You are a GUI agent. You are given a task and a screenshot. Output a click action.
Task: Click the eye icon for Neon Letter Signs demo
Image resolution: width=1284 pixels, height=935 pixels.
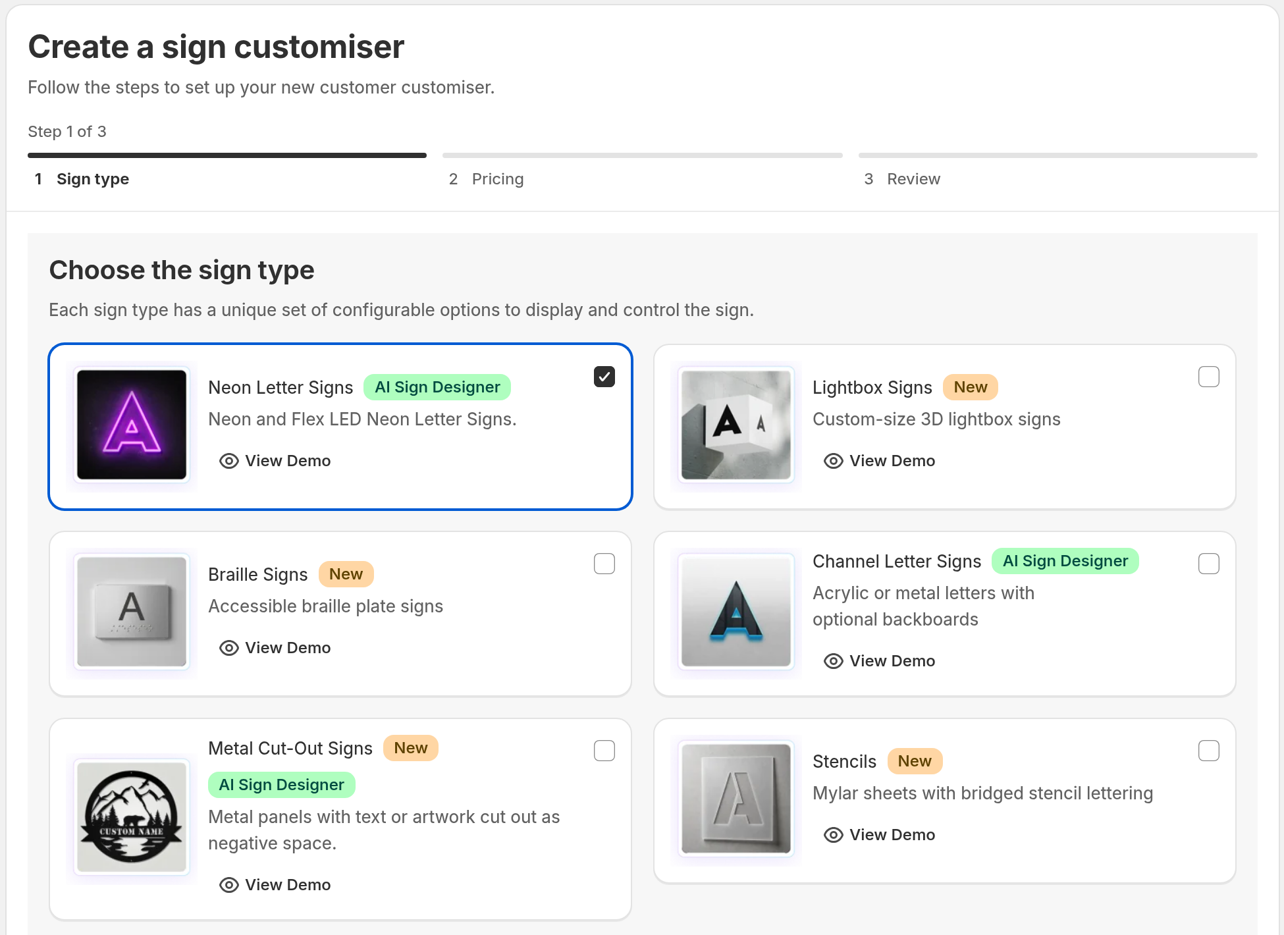click(x=228, y=461)
